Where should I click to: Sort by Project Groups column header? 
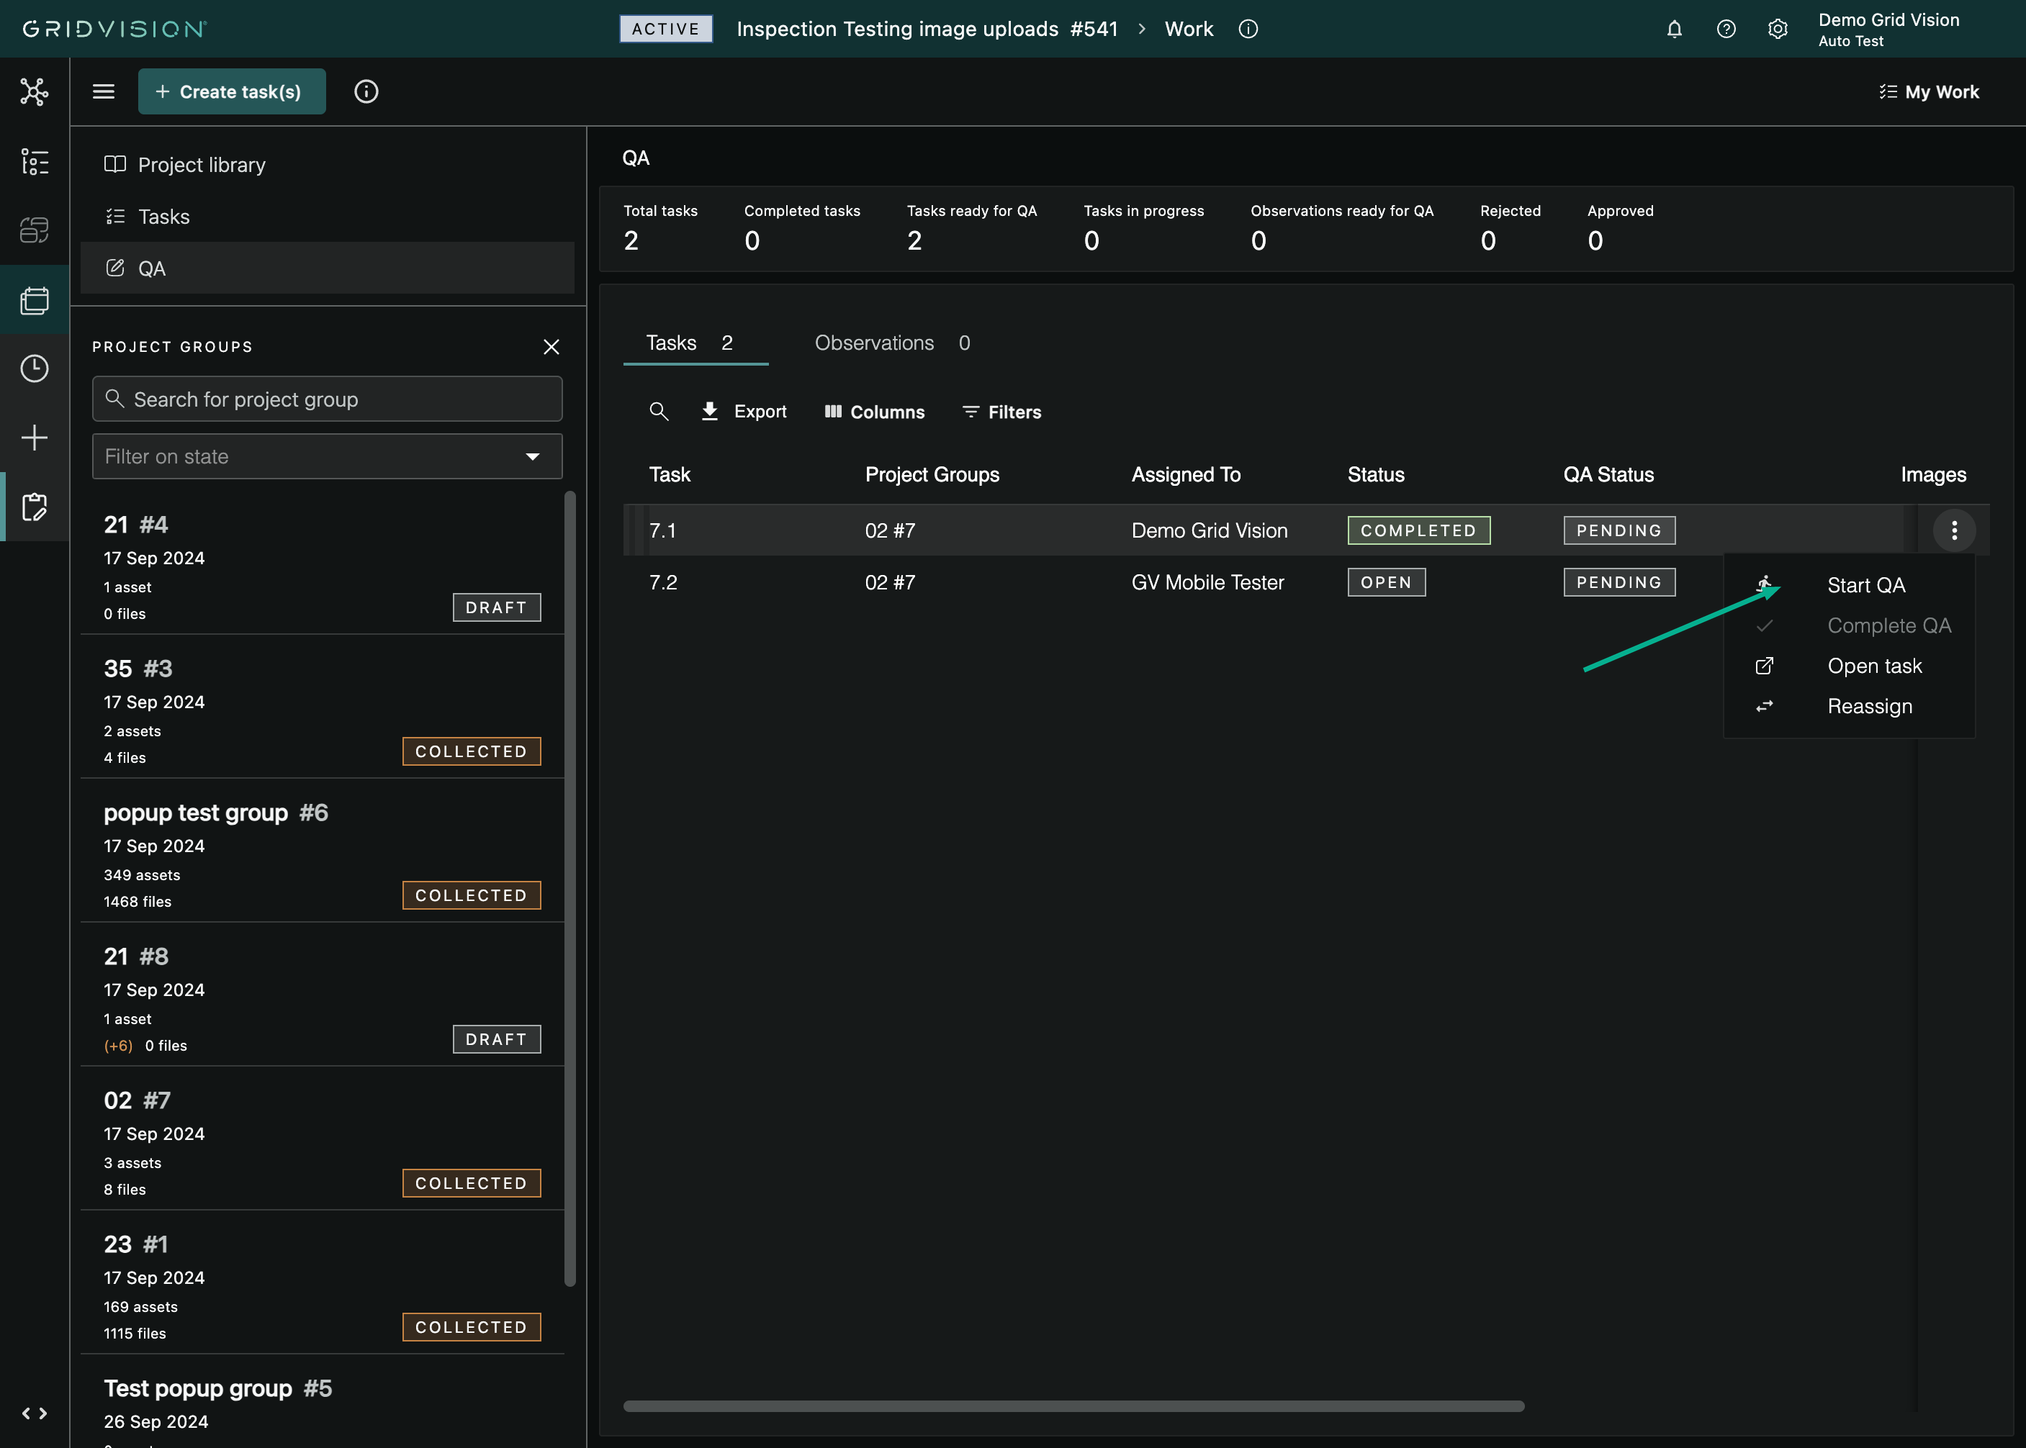tap(932, 474)
